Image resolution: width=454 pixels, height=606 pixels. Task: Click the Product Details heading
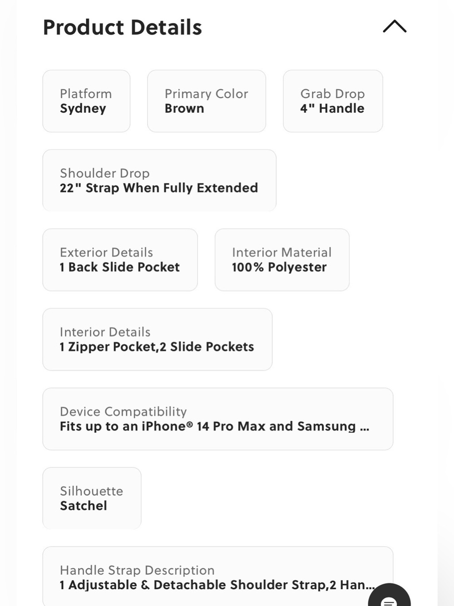point(122,27)
